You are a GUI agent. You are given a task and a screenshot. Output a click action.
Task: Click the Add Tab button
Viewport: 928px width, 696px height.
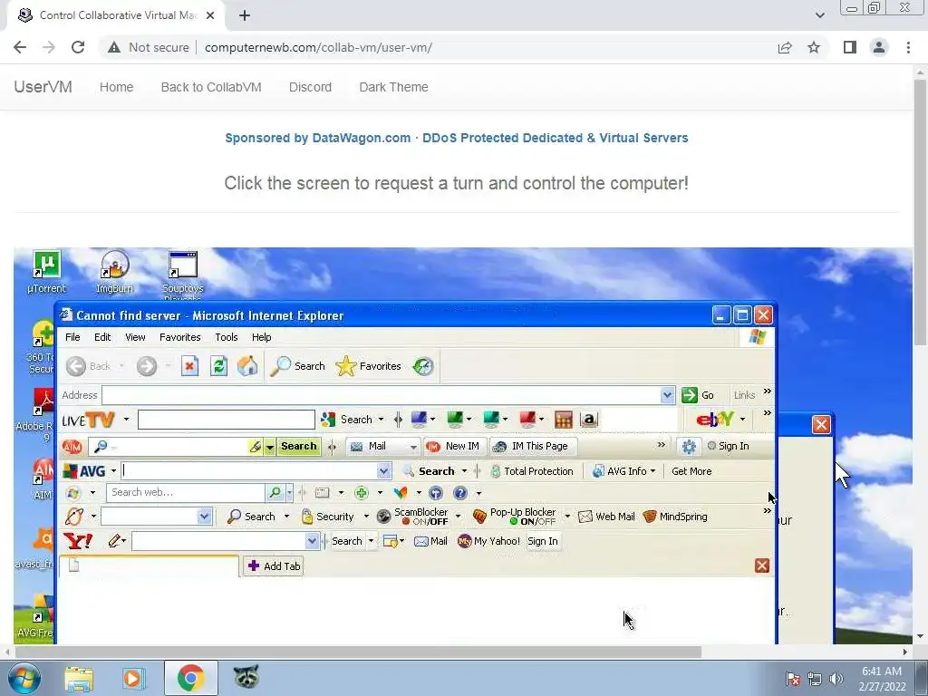point(274,566)
